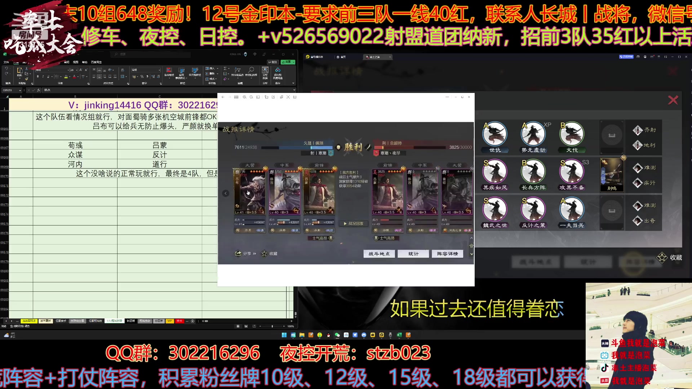This screenshot has height=389, width=692.
Task: Click the insert function fx icon
Action: click(39, 90)
